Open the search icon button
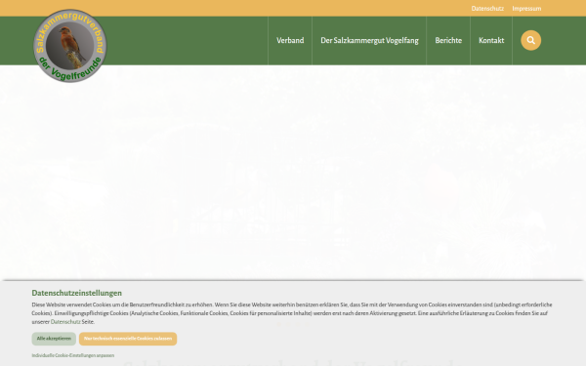This screenshot has width=586, height=366. point(530,40)
